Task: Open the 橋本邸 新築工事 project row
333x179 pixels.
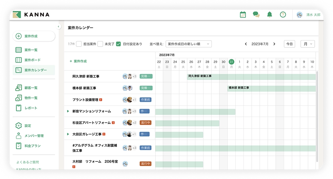Action: (x=84, y=88)
